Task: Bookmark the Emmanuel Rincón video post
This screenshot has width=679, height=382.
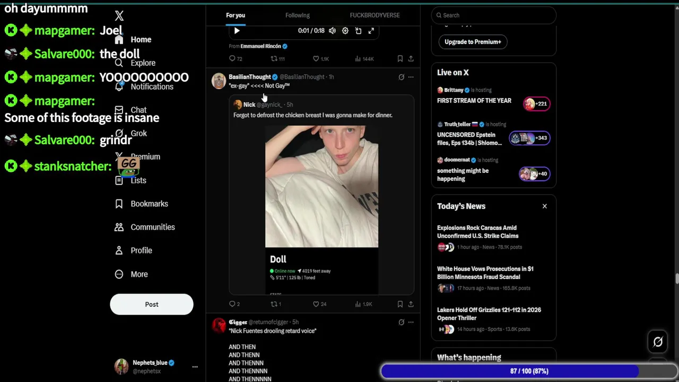Action: point(400,59)
